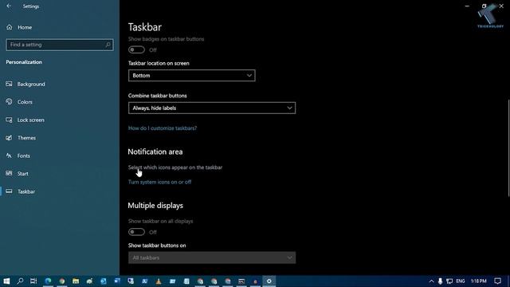Viewport: 510px width, 287px height.
Task: Open the Windows Start menu button
Action: click(x=6, y=281)
